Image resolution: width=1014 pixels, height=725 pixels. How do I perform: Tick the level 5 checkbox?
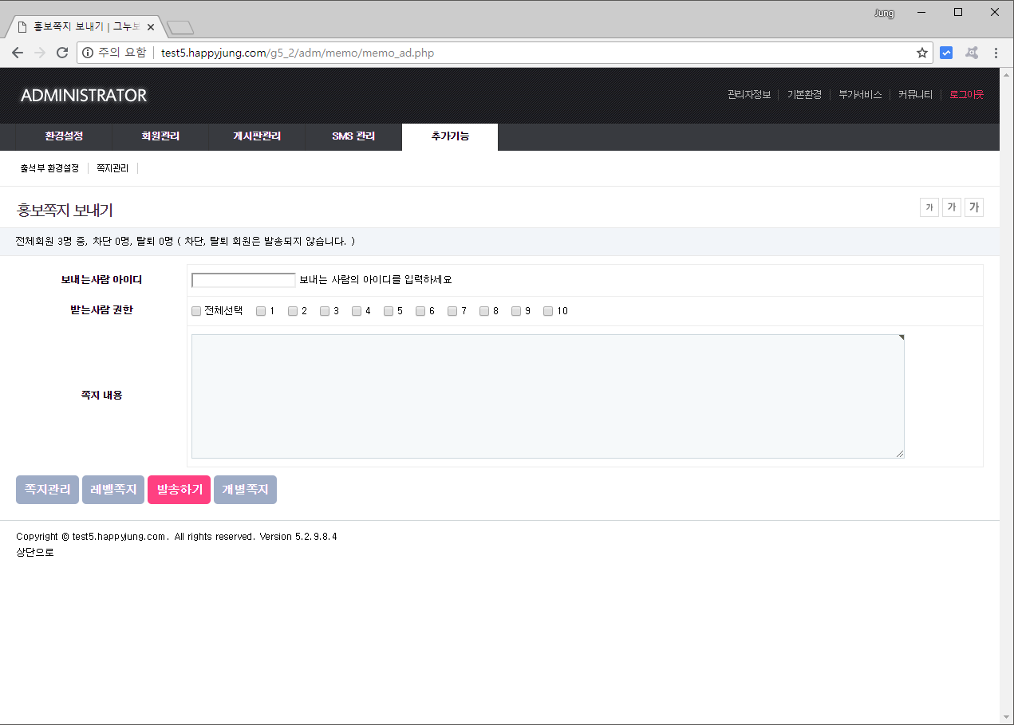pyautogui.click(x=389, y=311)
